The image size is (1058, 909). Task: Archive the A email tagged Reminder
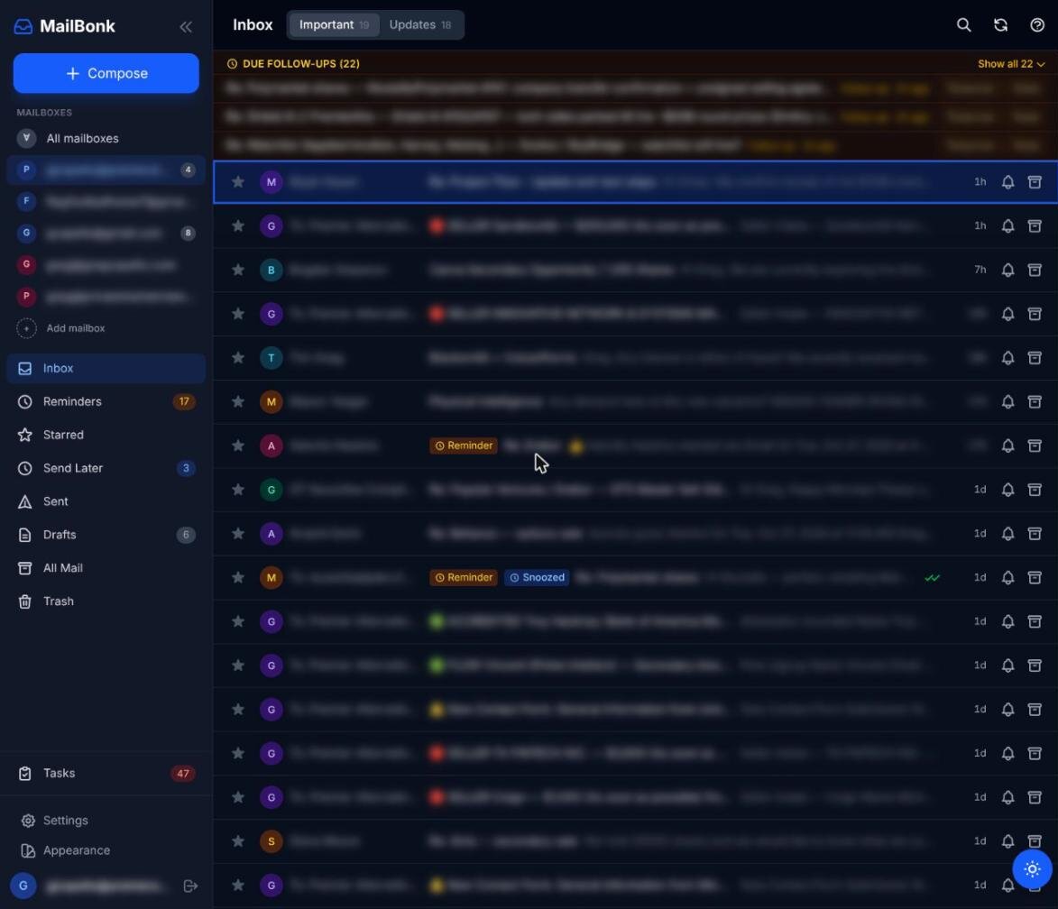tap(1035, 445)
